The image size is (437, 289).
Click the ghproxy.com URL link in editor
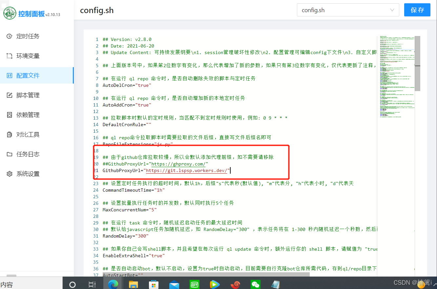point(178,164)
